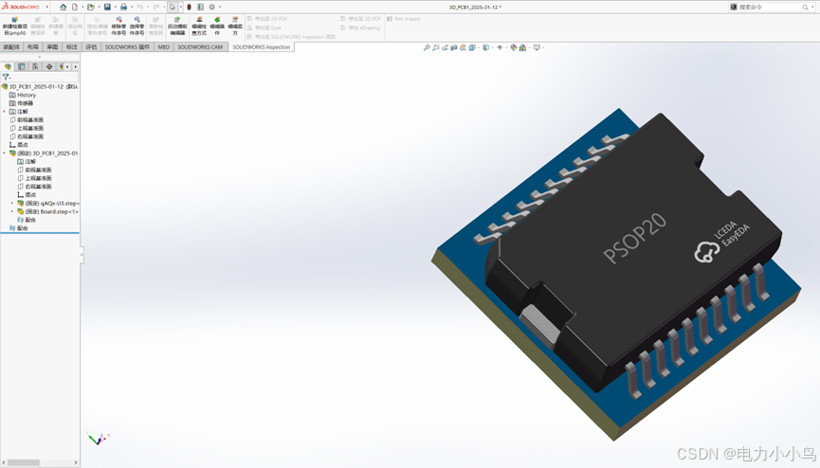Click the panel collapse handle on splitter
Viewport: 820px width, 468px height.
point(82,255)
